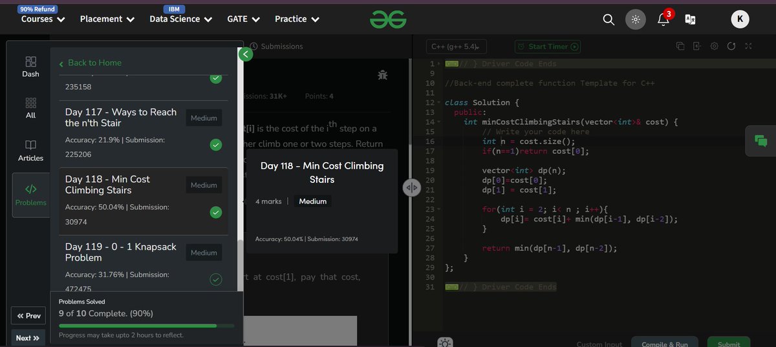Image resolution: width=776 pixels, height=347 pixels.
Task: Expand editor to fullscreen icon
Action: (x=748, y=46)
